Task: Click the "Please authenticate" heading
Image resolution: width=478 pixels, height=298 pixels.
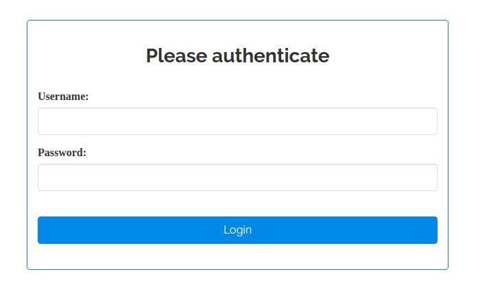Action: [237, 55]
